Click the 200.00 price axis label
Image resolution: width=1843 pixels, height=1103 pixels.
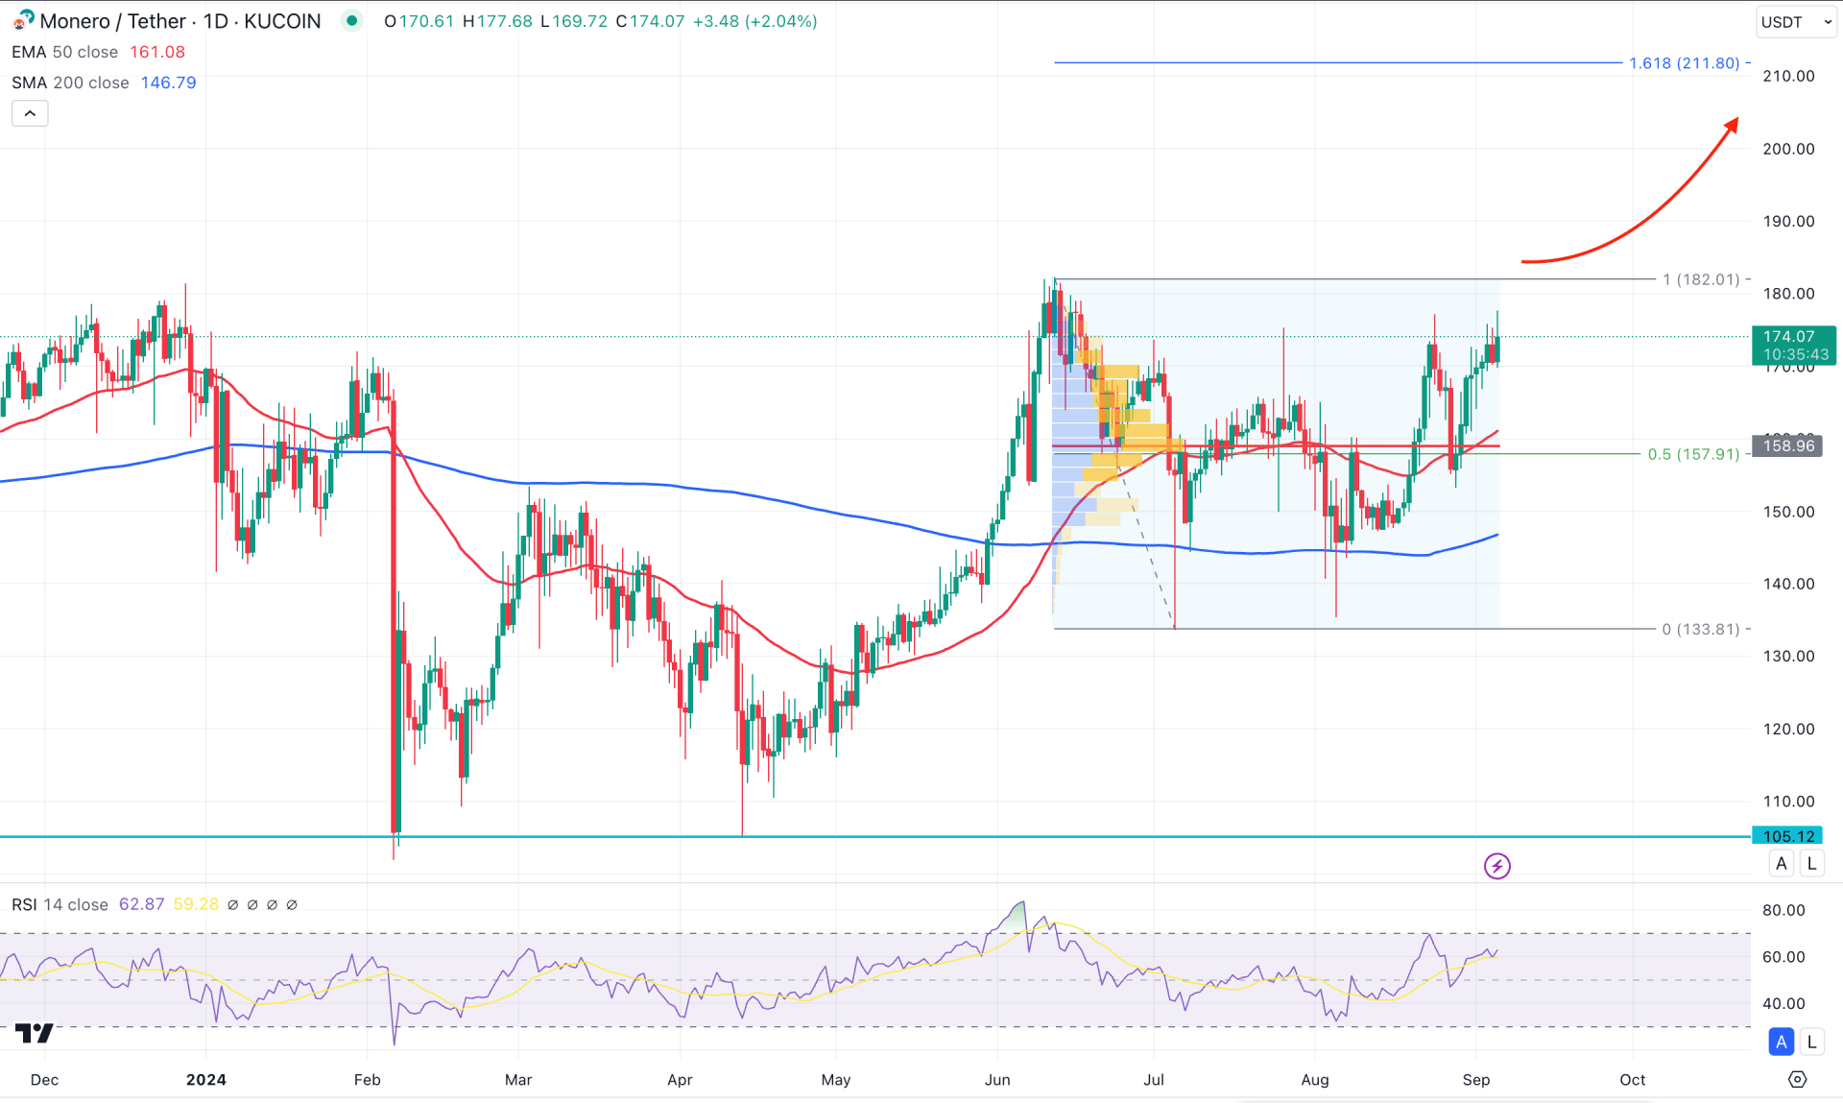(x=1788, y=149)
